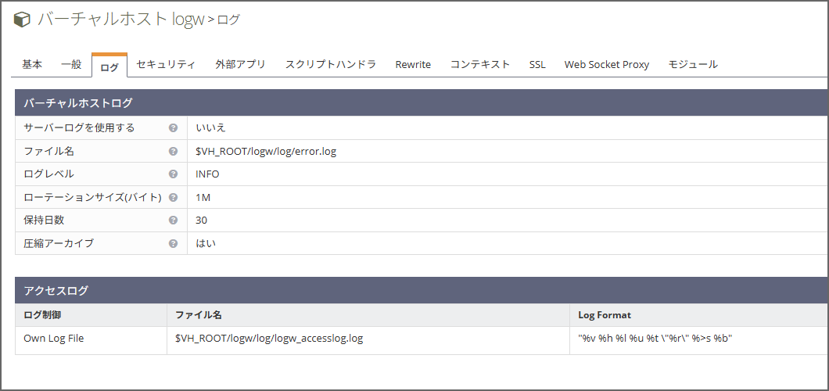Click help icon beside 保持日数

[x=173, y=221]
